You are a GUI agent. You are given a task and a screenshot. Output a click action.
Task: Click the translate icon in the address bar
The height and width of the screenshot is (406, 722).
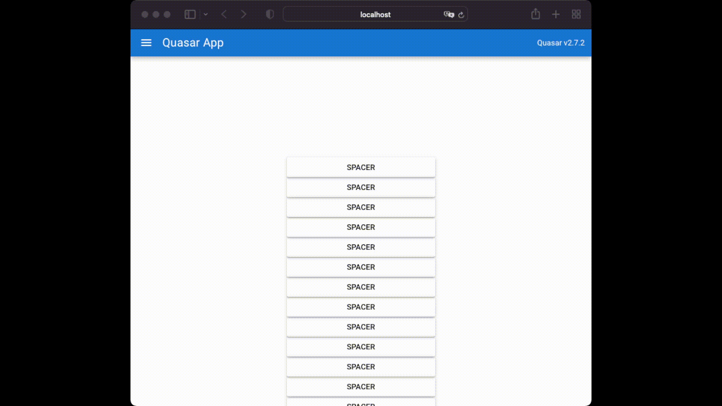click(x=449, y=15)
